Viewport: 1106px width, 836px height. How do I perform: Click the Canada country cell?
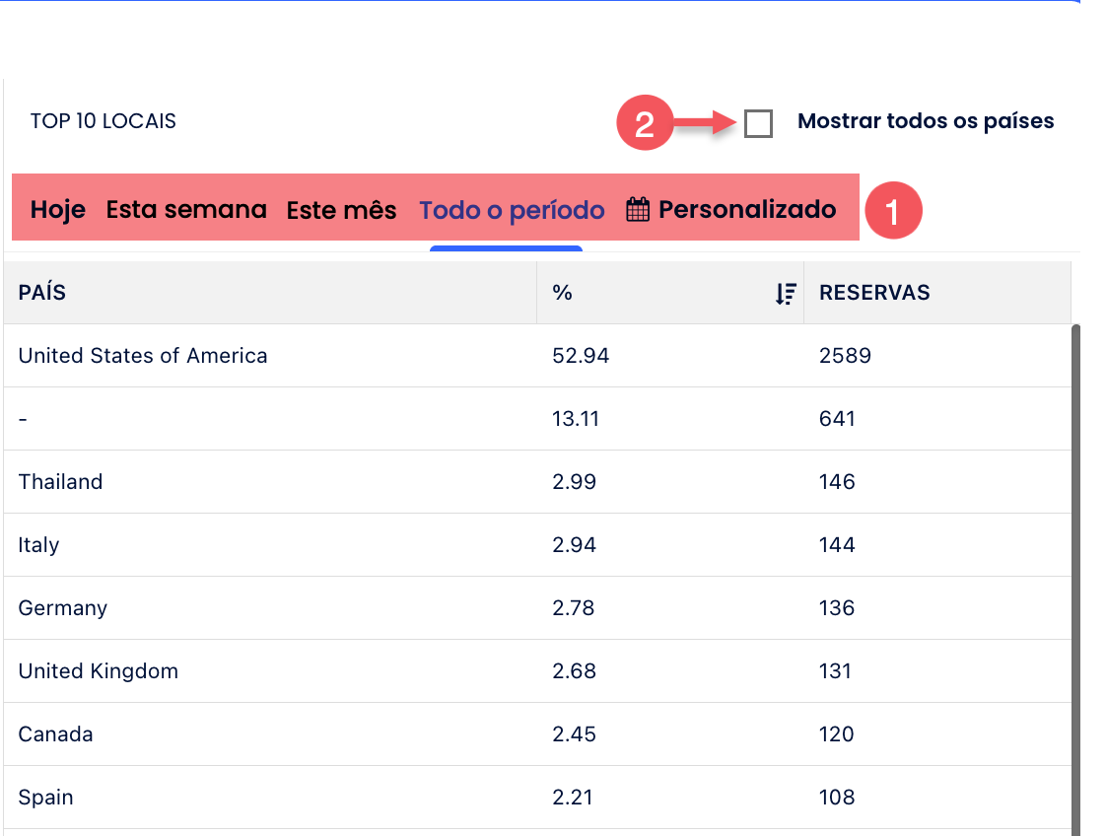pyautogui.click(x=55, y=734)
